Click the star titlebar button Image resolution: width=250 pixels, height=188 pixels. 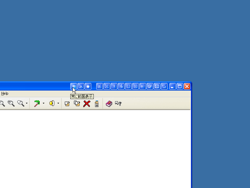(x=88, y=86)
